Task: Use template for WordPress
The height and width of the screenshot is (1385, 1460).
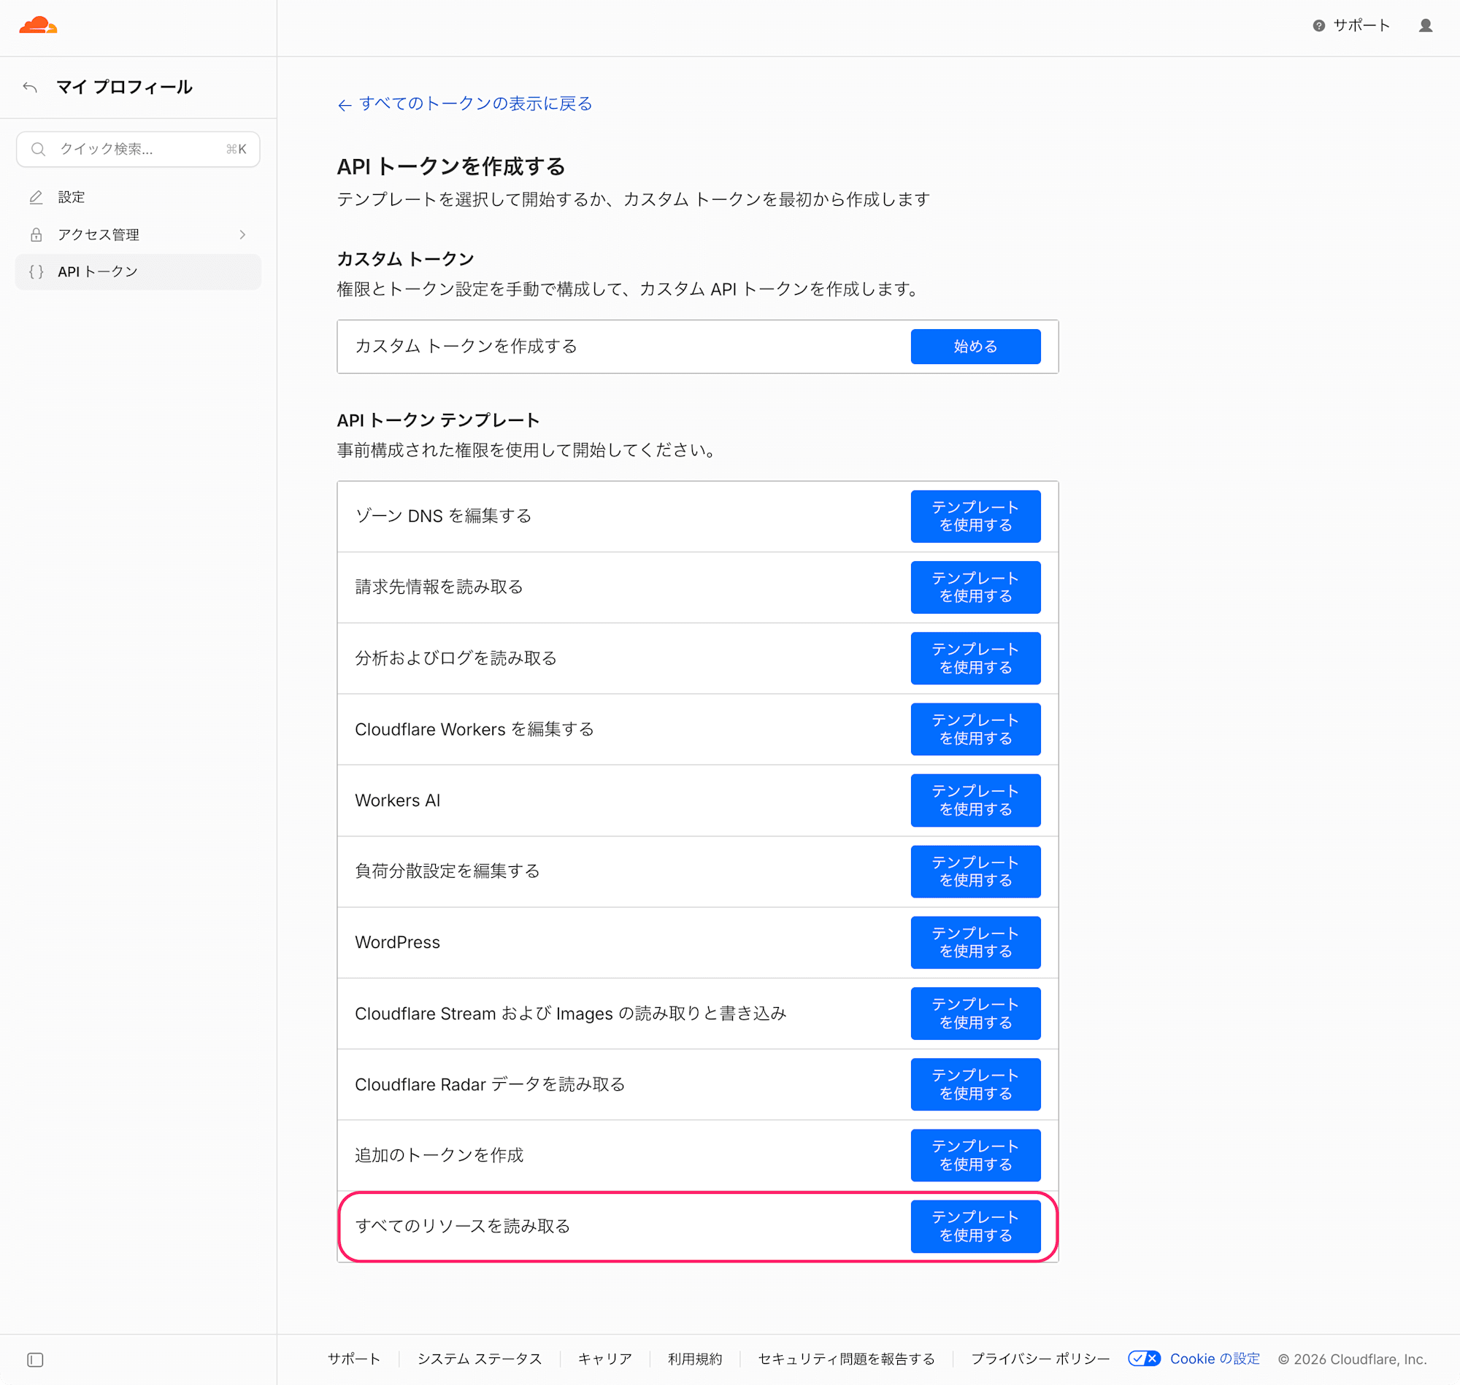Action: (x=975, y=942)
